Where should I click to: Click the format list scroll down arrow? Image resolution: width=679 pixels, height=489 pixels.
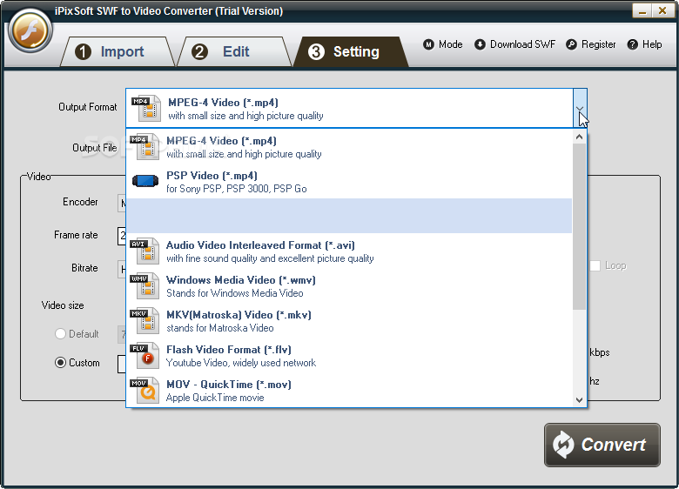(579, 400)
